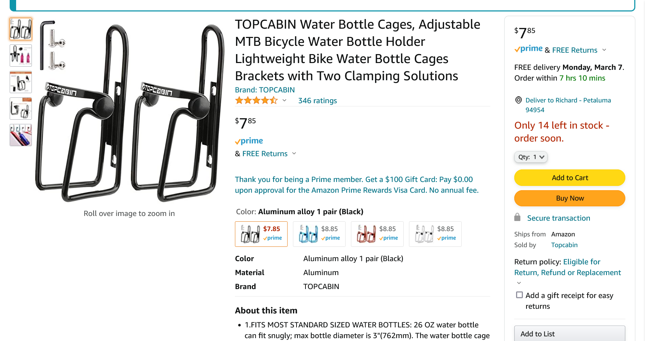The height and width of the screenshot is (341, 645).
Task: Select first product thumbnail of black cages
Action: [21, 29]
